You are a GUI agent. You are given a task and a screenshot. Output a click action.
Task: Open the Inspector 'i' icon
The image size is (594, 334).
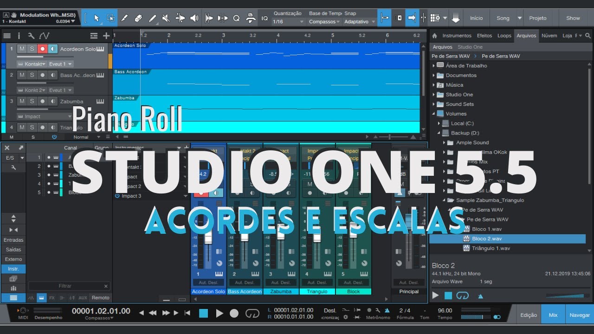[x=19, y=36]
